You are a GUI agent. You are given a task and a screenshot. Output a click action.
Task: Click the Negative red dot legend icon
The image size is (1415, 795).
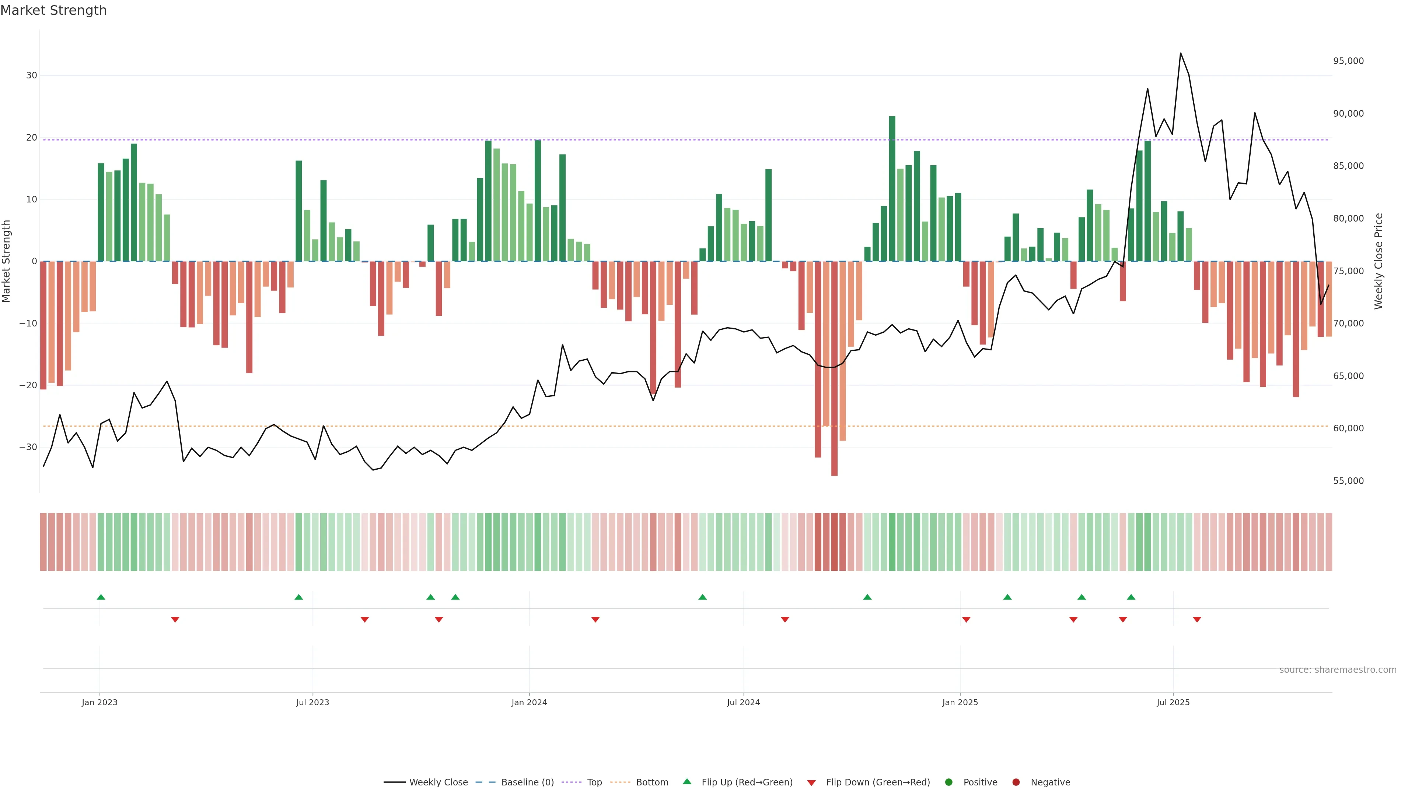coord(1016,782)
